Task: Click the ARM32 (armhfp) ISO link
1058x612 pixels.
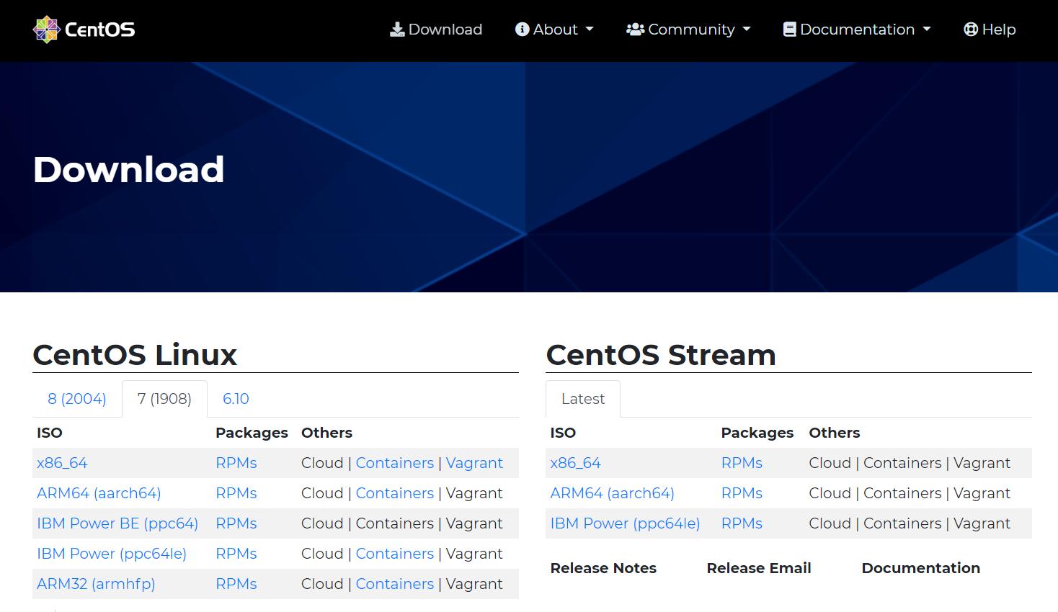Action: point(96,584)
